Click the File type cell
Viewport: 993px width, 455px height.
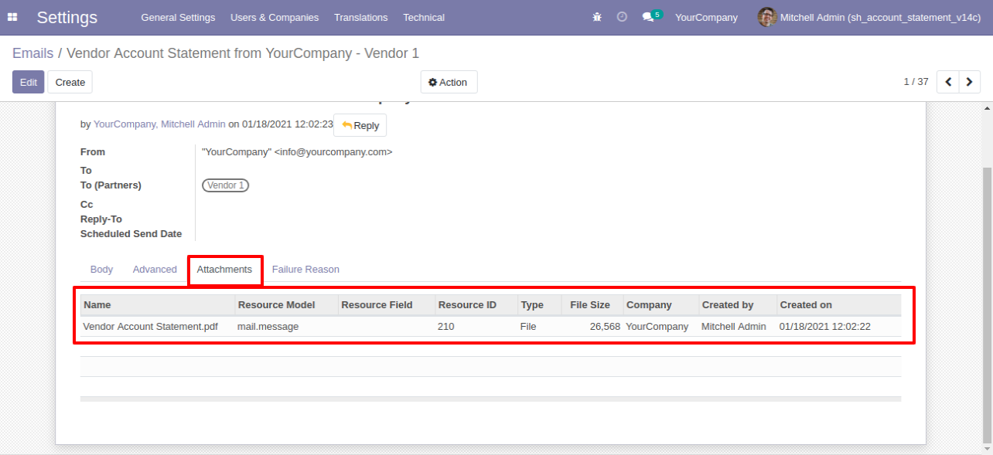(539, 327)
